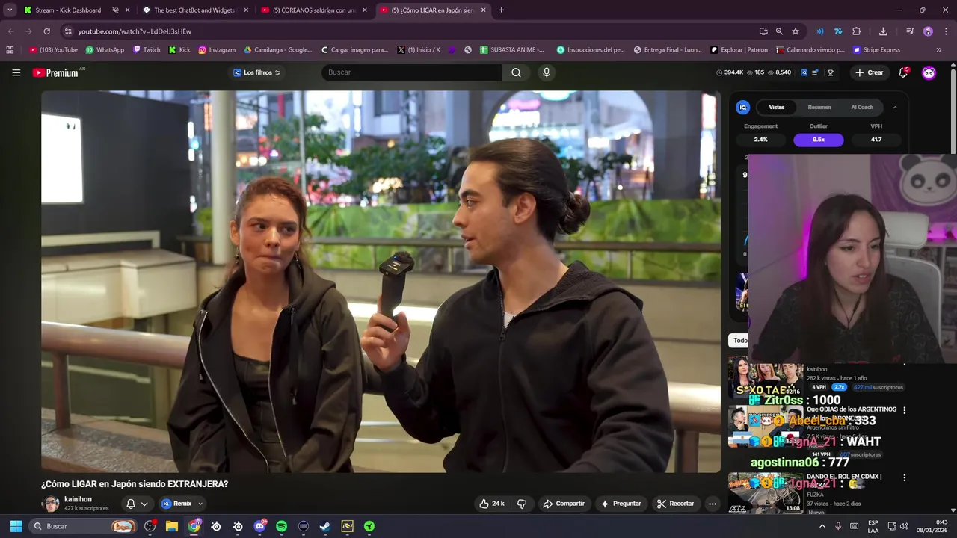This screenshot has width=957, height=538.
Task: Open File Explorer from the taskbar
Action: (x=172, y=526)
